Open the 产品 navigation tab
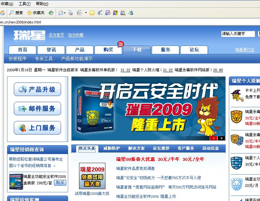This screenshot has height=201, width=260. pos(80,50)
